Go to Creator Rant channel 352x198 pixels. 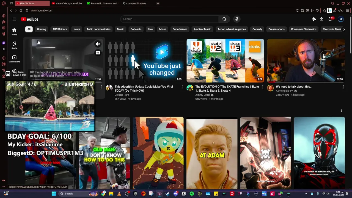pyautogui.click(x=122, y=95)
